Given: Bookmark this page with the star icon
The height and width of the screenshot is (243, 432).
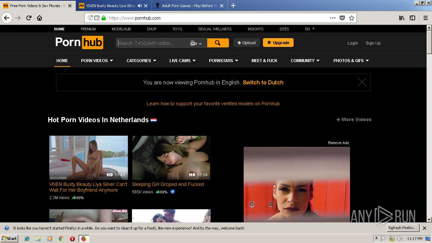Looking at the screenshot, I should pyautogui.click(x=352, y=18).
